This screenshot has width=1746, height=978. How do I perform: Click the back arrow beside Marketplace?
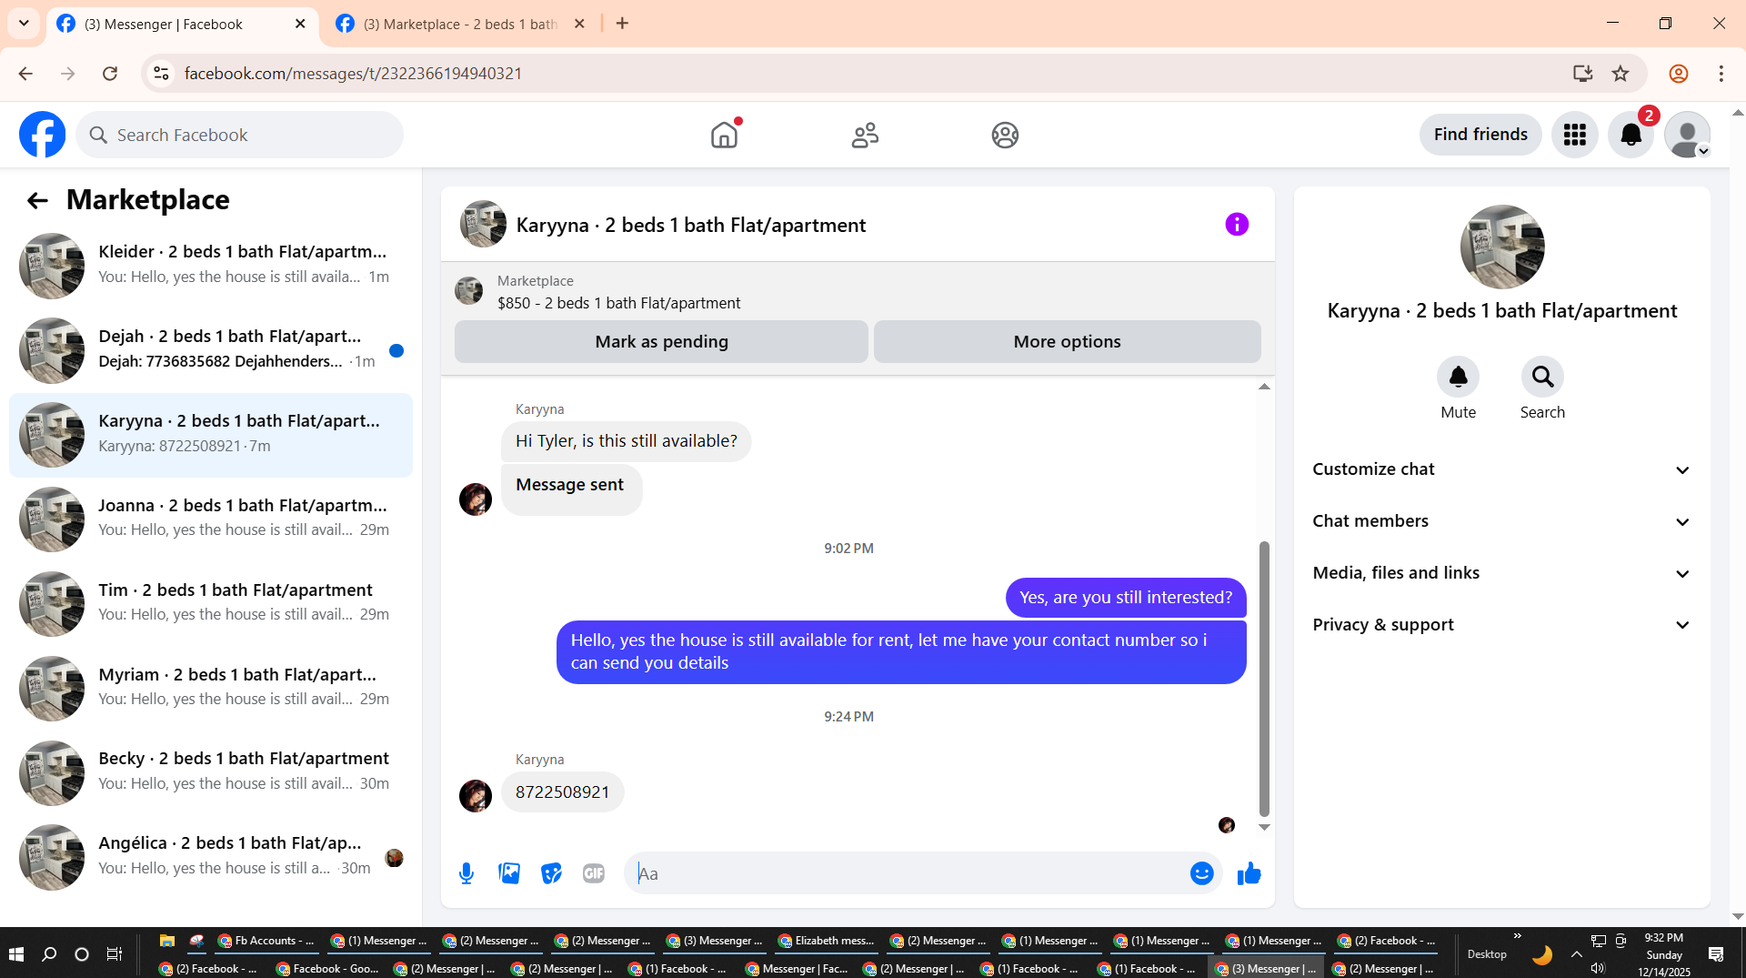click(x=37, y=200)
